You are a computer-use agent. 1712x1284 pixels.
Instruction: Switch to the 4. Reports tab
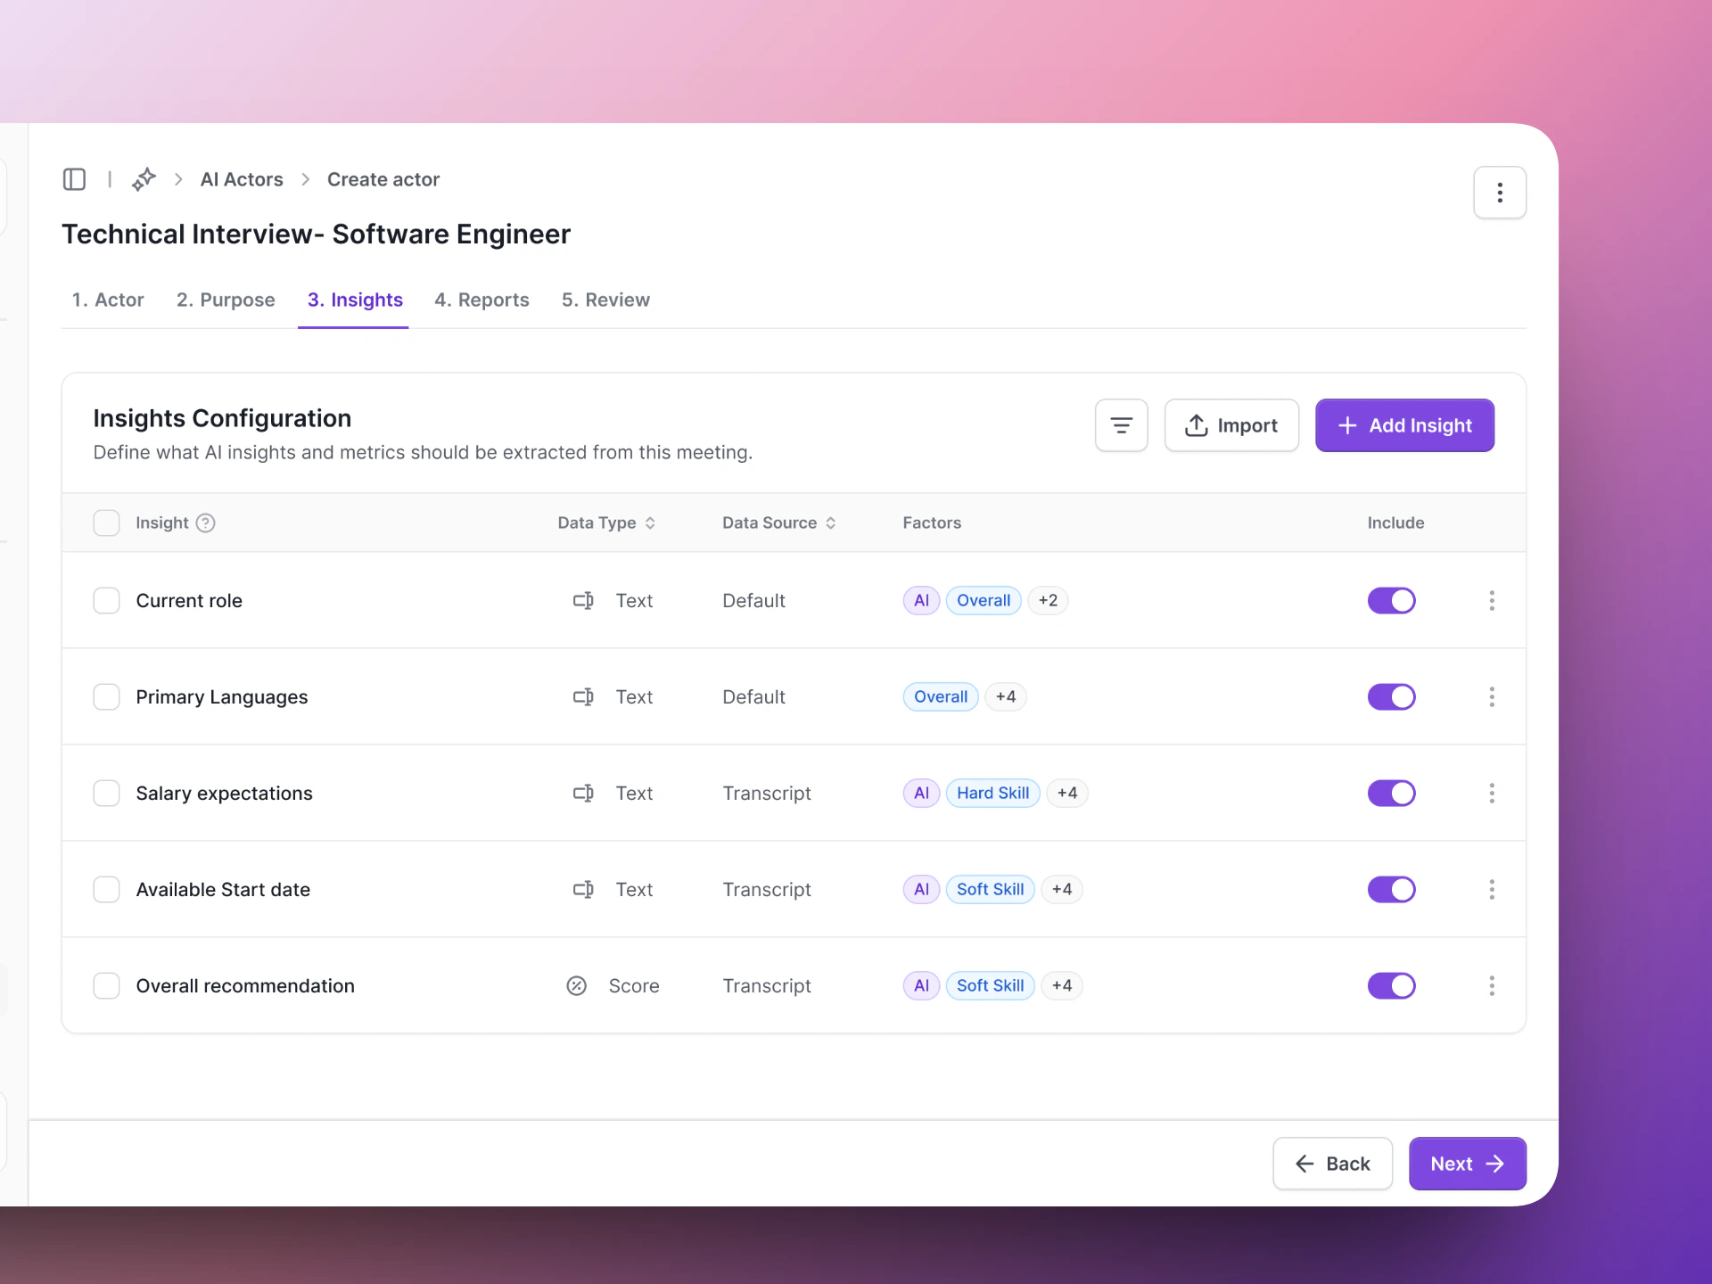[x=481, y=300]
